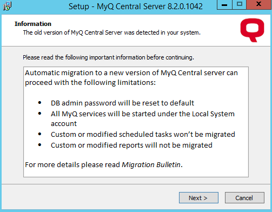Open the setup installer icon menu in the title bar
This screenshot has height=212, width=272.
click(x=7, y=6)
